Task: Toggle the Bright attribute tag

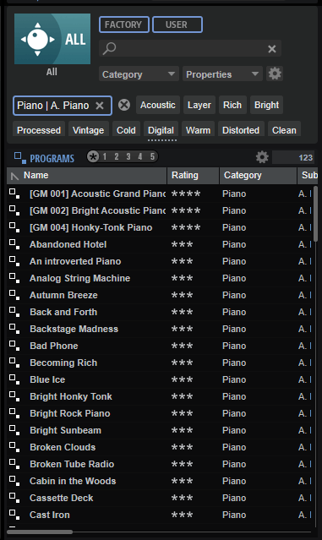Action: coord(266,105)
